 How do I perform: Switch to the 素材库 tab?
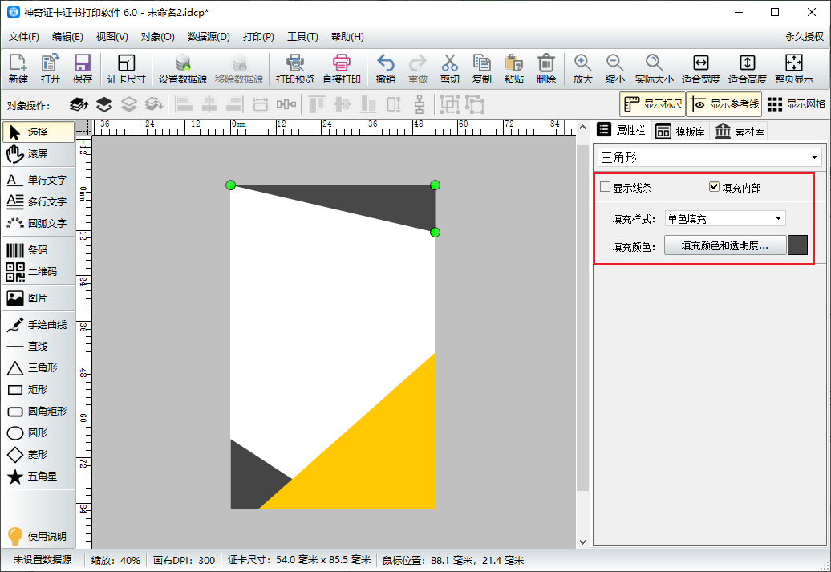pos(740,132)
